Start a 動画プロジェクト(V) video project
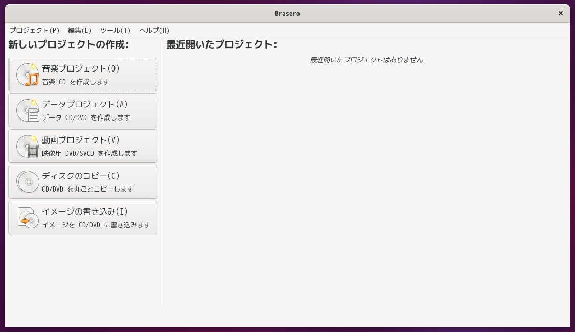The height and width of the screenshot is (332, 575). click(x=83, y=146)
